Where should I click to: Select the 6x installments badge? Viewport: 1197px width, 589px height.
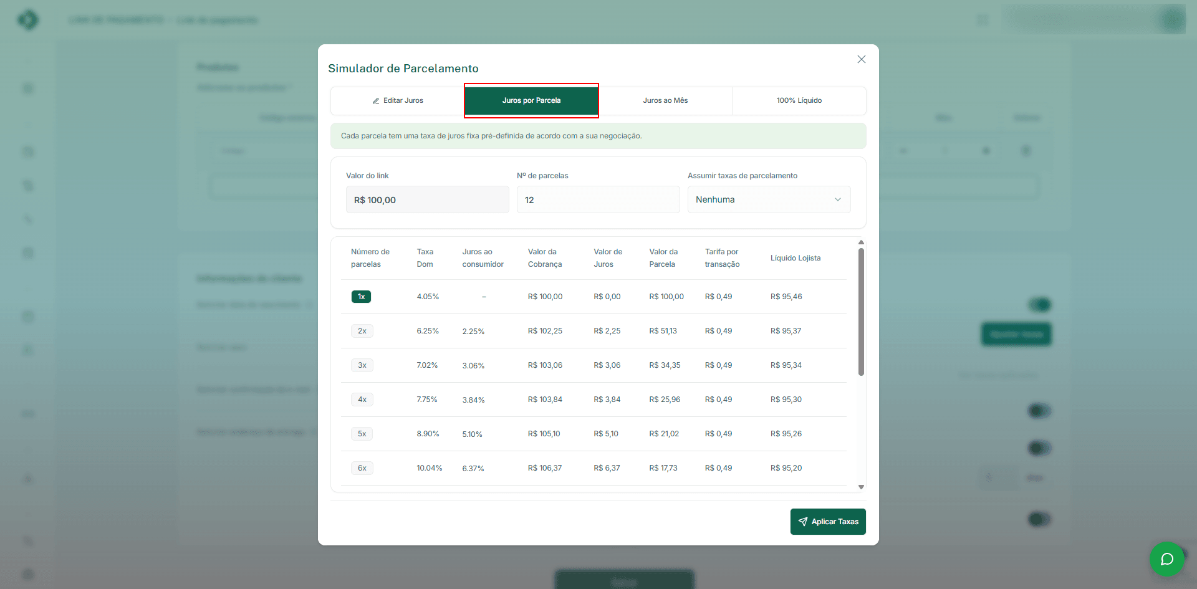[x=362, y=467]
